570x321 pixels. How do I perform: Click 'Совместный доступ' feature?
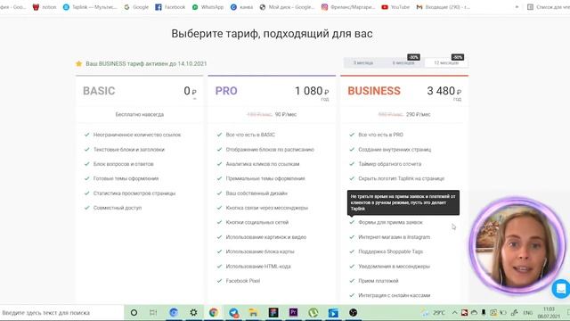118,208
